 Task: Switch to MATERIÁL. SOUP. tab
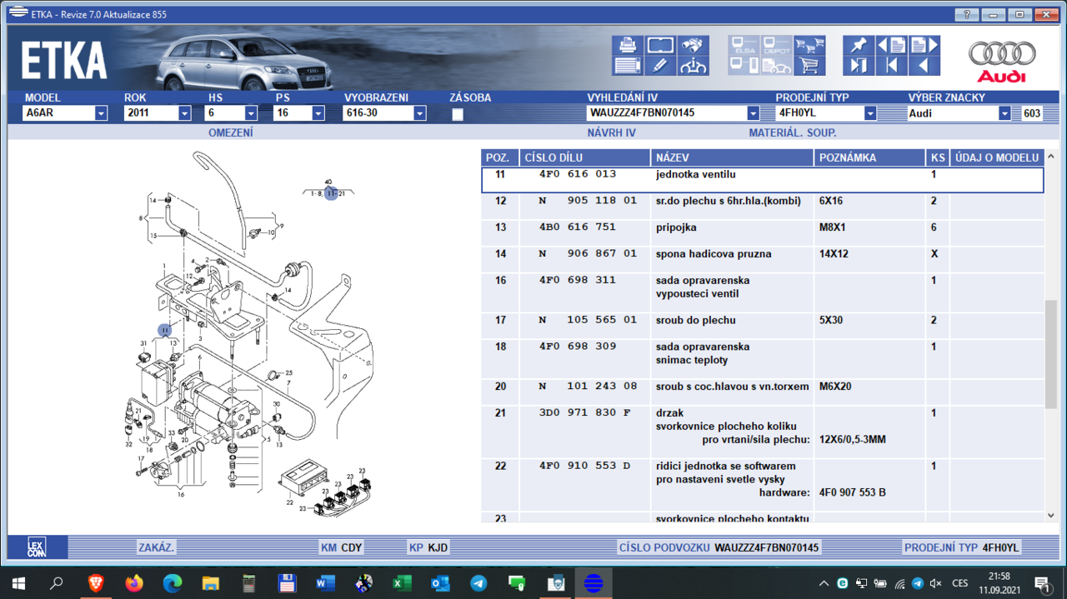[792, 132]
